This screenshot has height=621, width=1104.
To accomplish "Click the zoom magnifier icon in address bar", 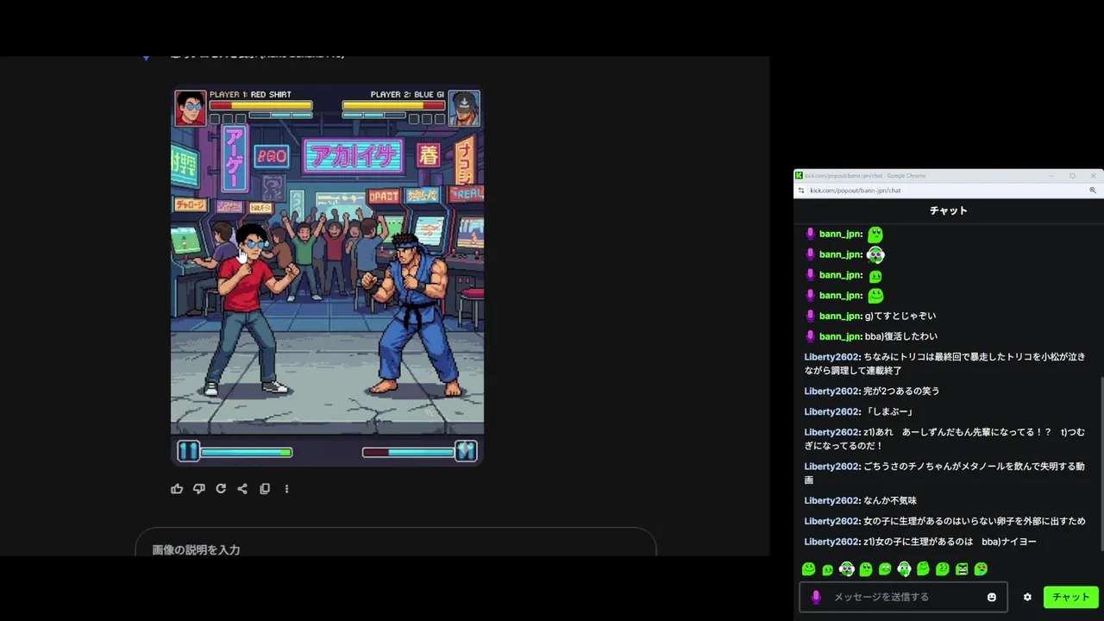I will pos(1093,191).
